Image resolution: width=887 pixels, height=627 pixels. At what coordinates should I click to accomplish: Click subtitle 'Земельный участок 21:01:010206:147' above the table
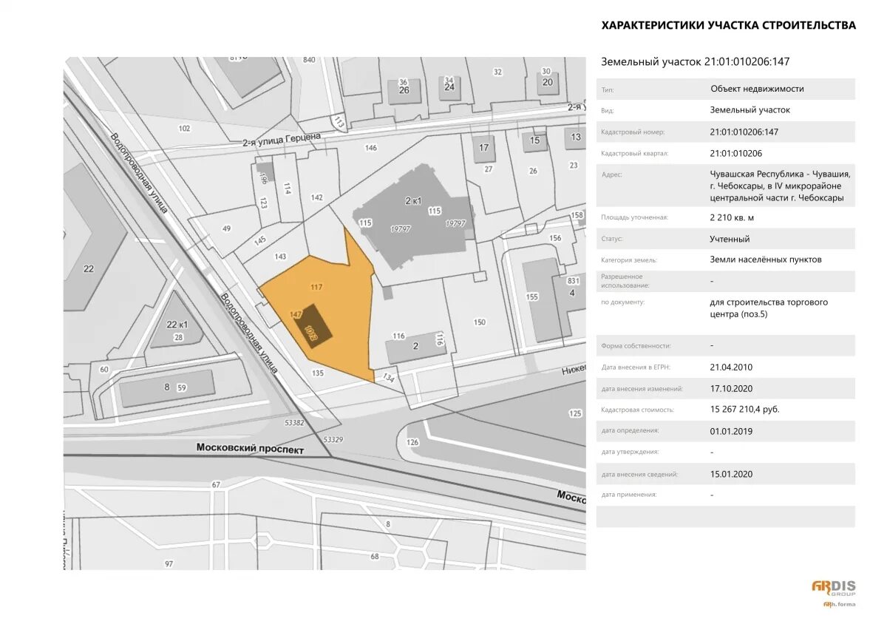(x=696, y=62)
